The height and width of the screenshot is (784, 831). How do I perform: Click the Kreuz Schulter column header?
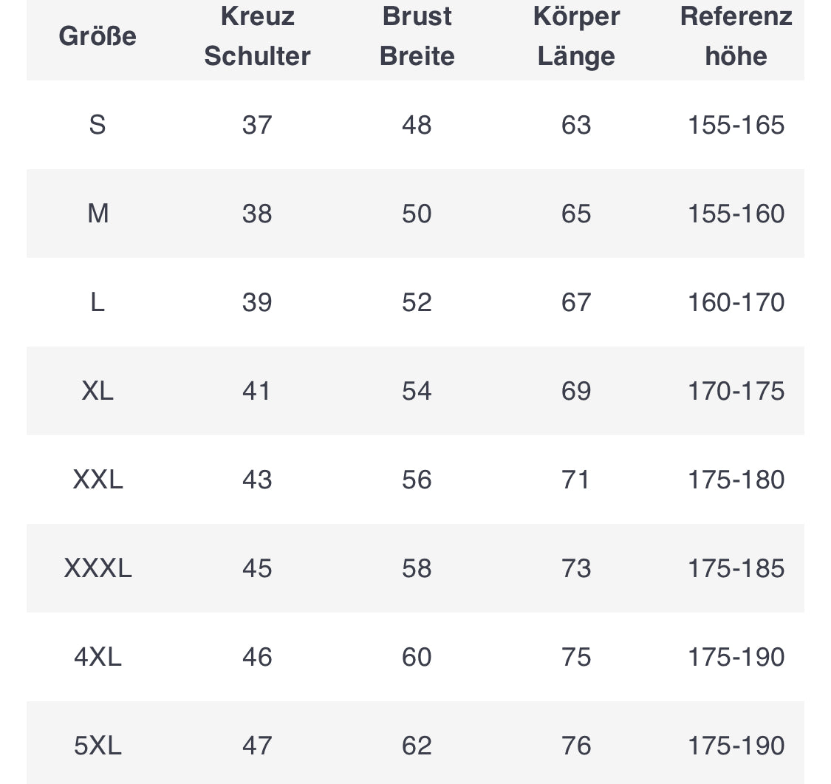(x=257, y=36)
